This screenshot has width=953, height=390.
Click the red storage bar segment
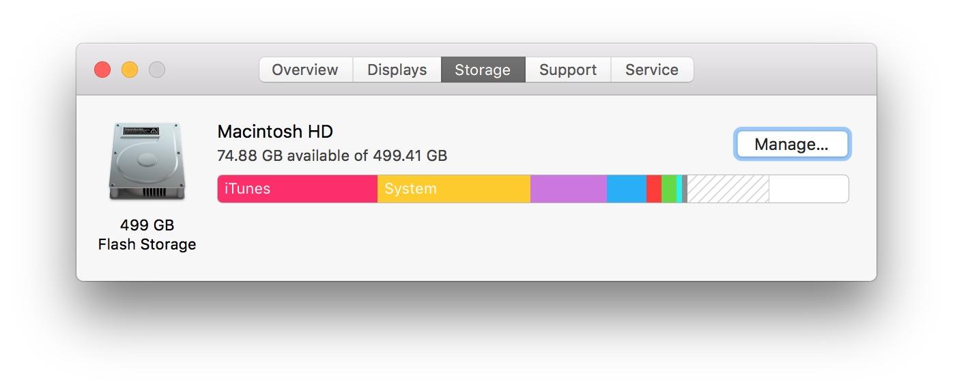pyautogui.click(x=653, y=189)
